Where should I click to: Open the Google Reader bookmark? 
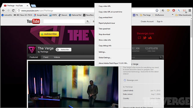[x=41, y=15]
